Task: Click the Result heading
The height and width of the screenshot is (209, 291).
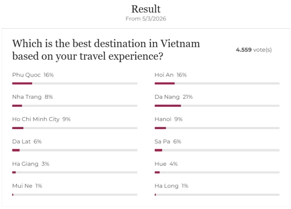Action: pyautogui.click(x=145, y=9)
